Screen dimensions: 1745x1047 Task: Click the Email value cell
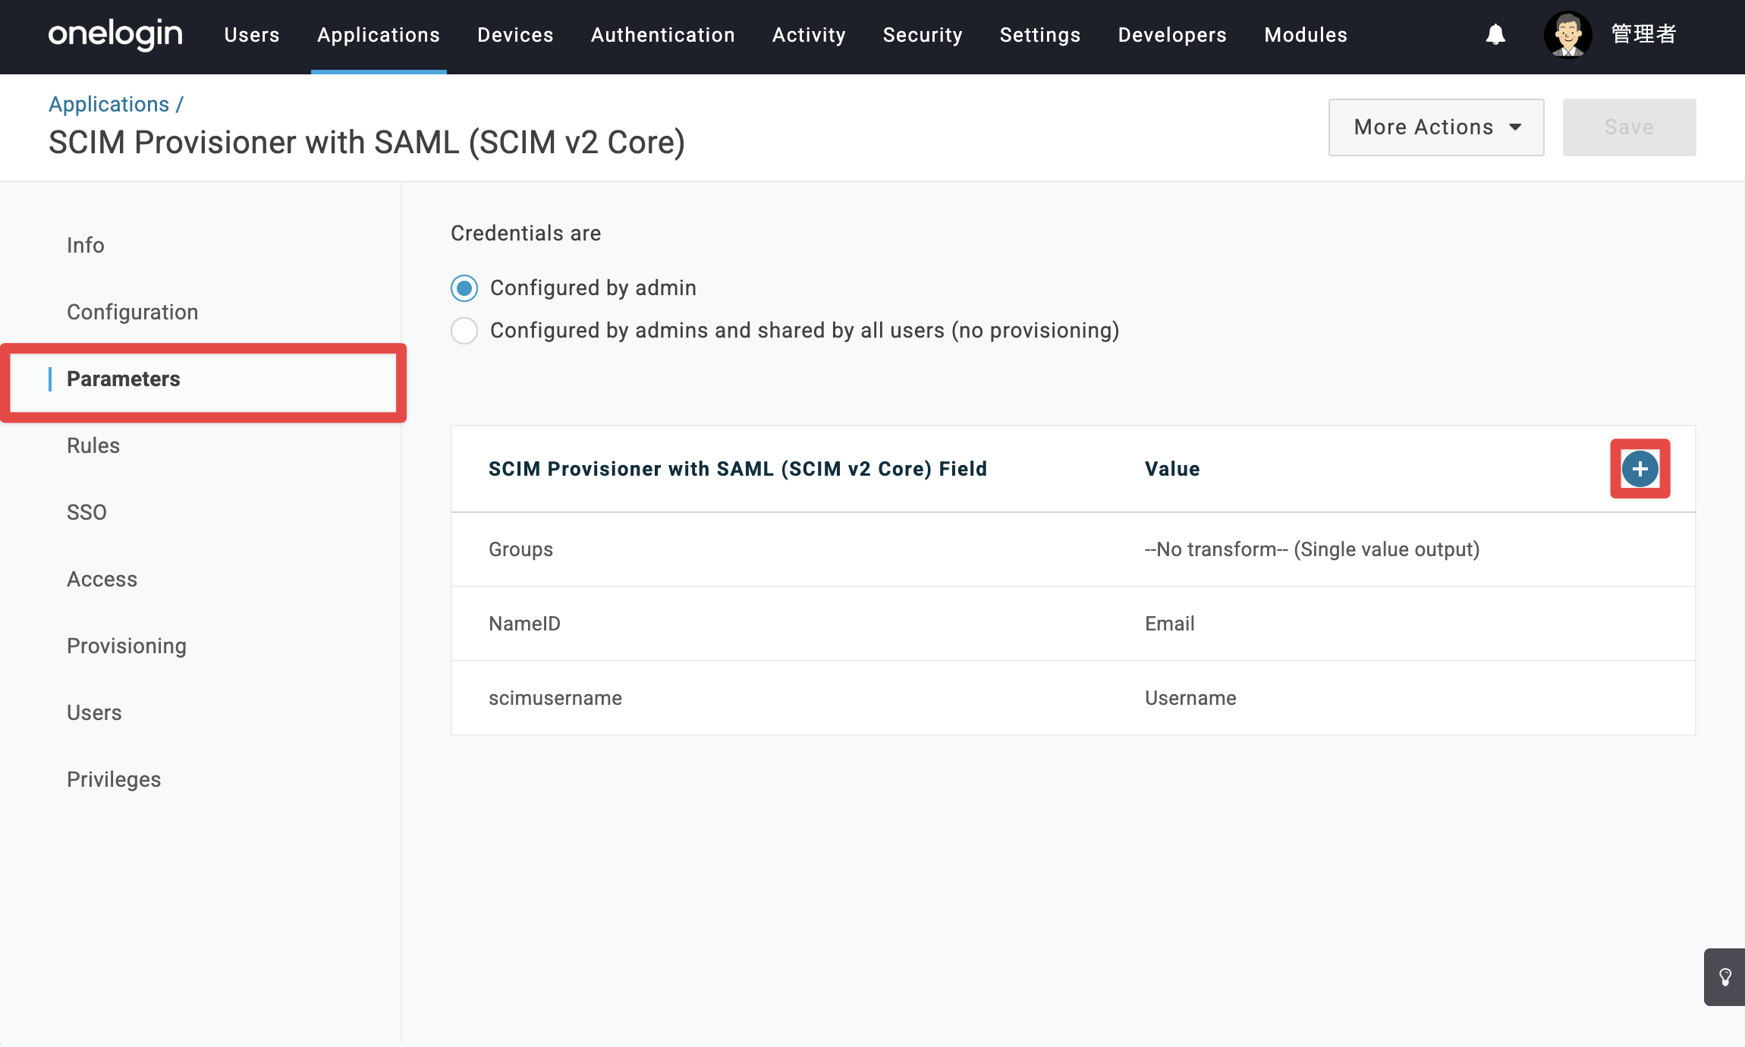pyautogui.click(x=1169, y=624)
